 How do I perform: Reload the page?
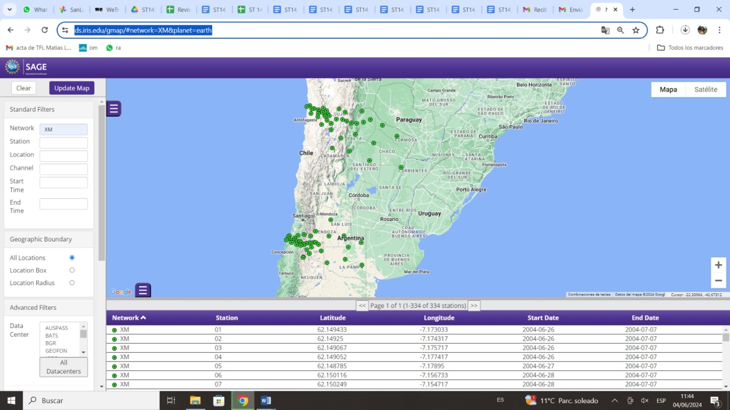coord(45,30)
